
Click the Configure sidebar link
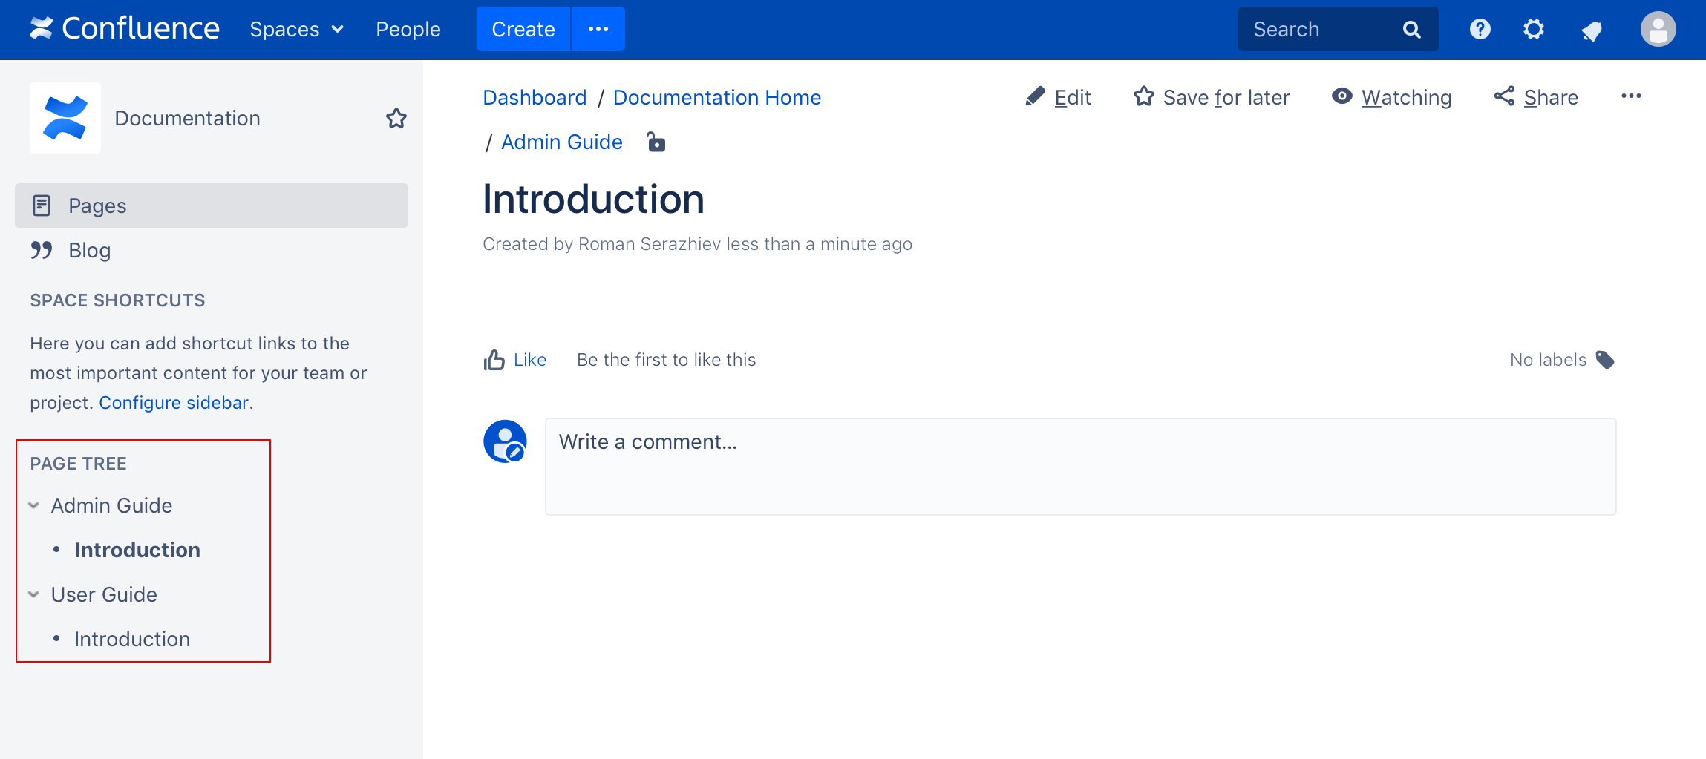click(x=174, y=403)
